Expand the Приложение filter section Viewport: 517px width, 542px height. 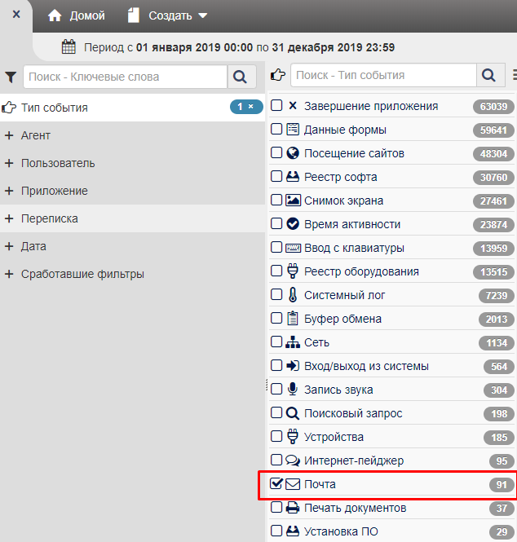click(132, 191)
